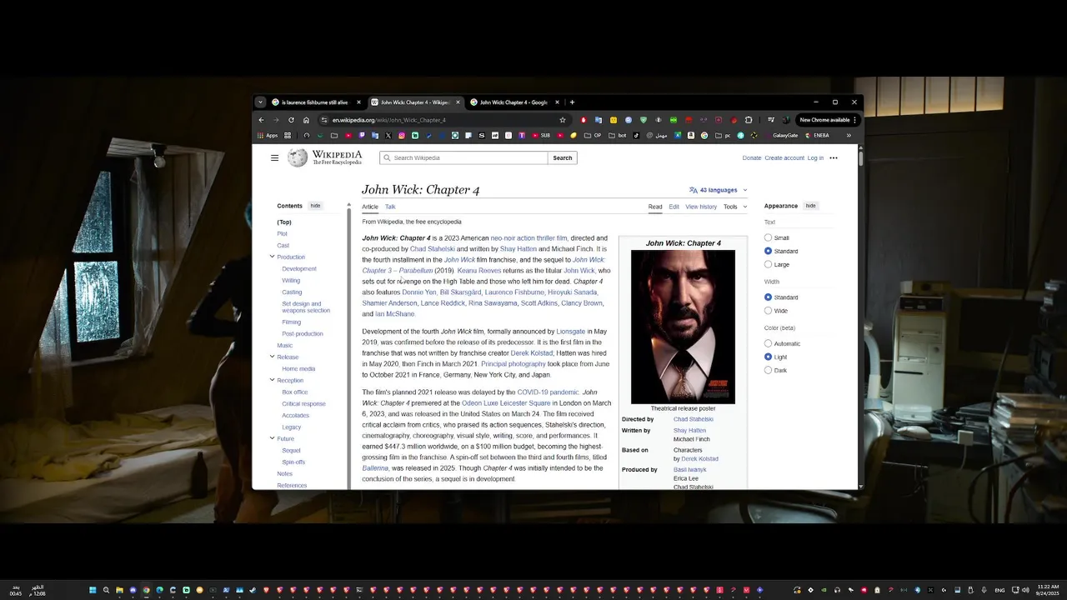Show more bookmarks with the overflow chevron
This screenshot has height=600, width=1067.
pos(849,135)
